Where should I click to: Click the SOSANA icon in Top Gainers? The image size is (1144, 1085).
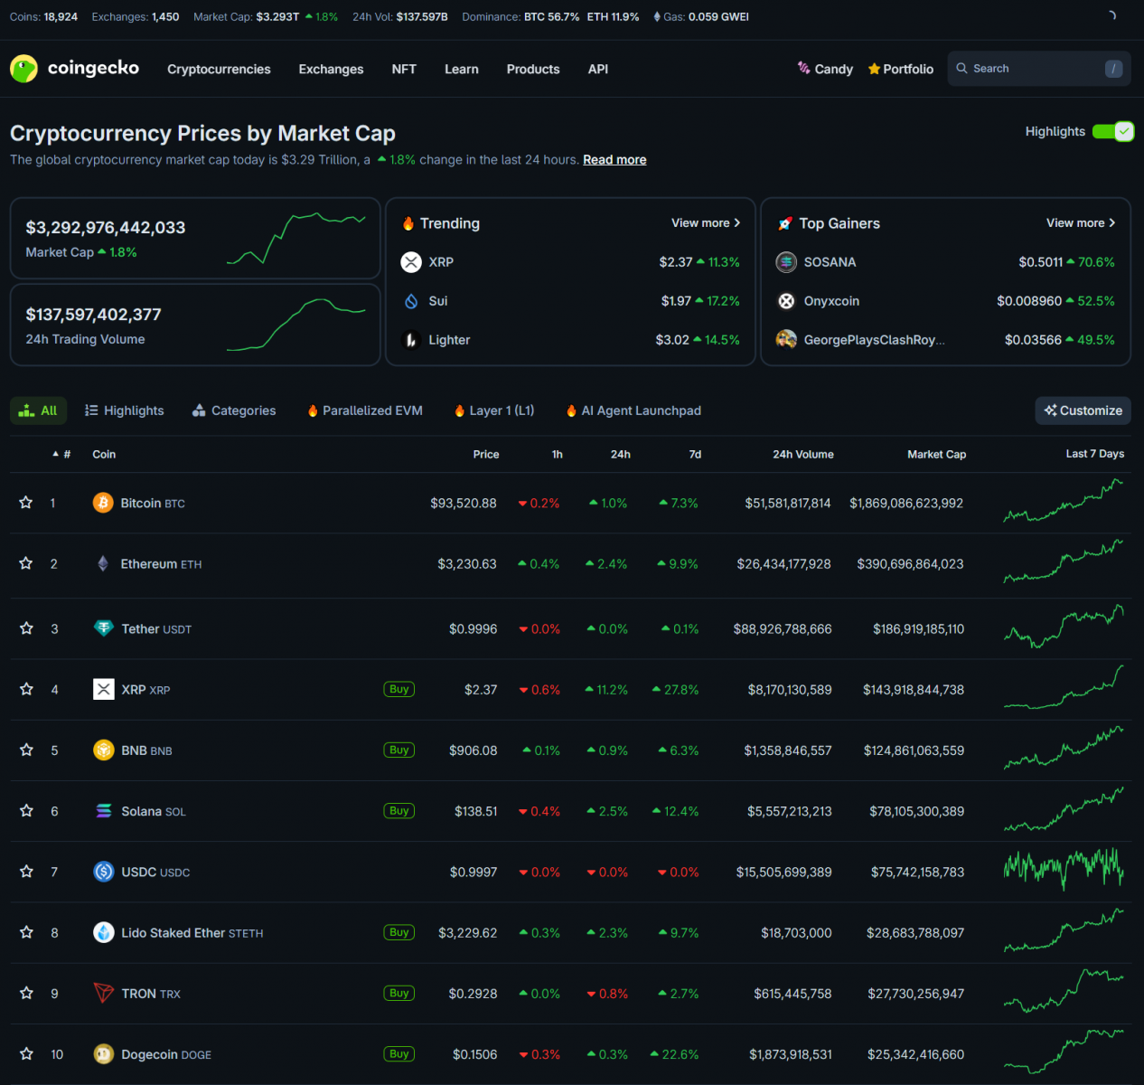click(786, 262)
